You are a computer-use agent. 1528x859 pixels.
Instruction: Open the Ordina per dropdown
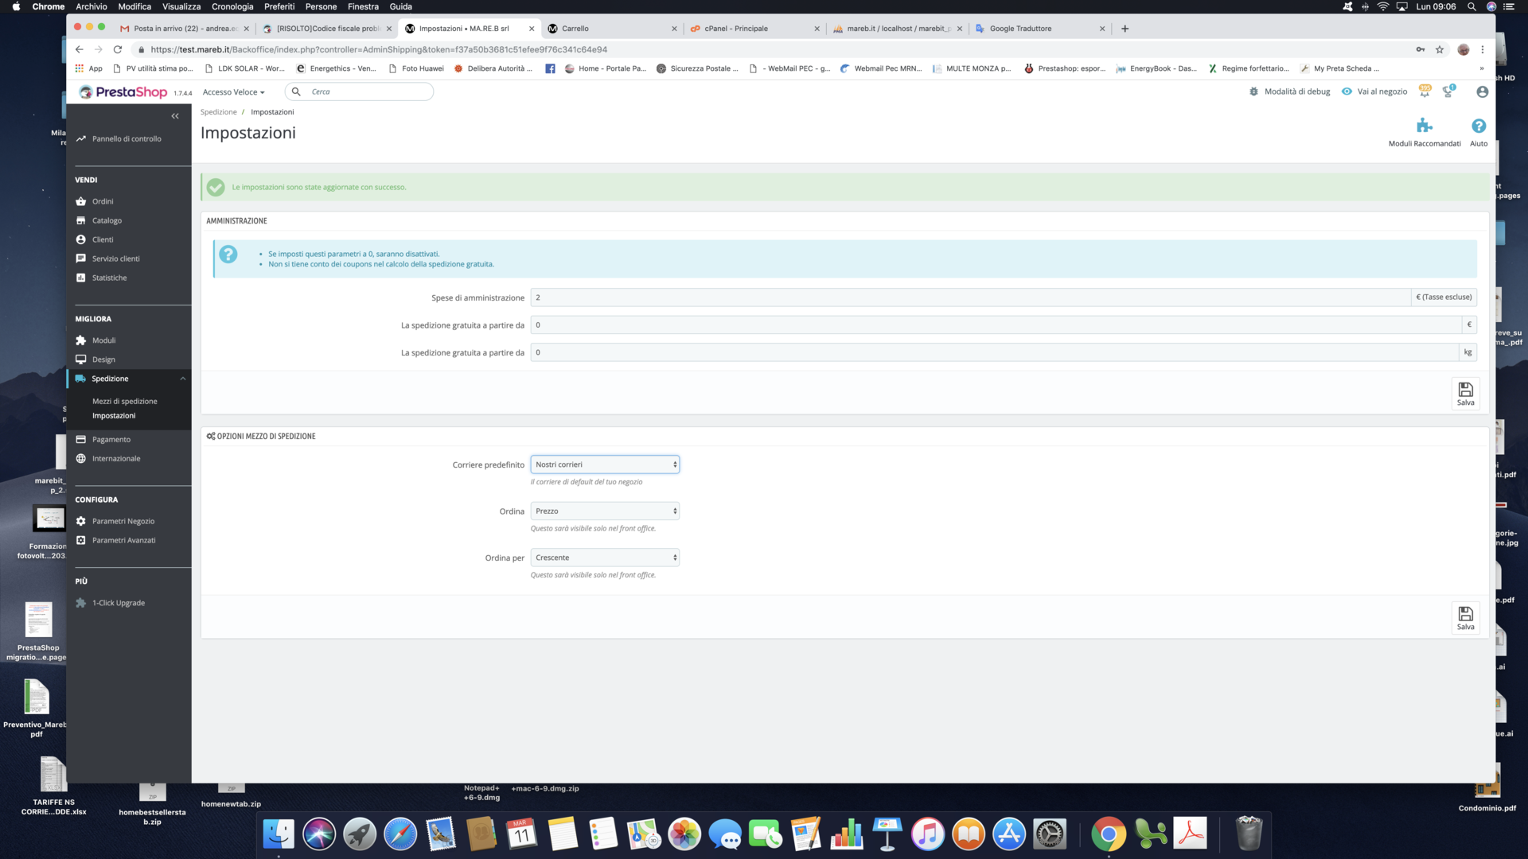point(605,558)
